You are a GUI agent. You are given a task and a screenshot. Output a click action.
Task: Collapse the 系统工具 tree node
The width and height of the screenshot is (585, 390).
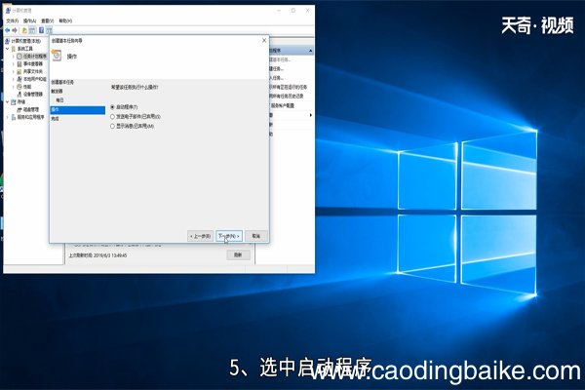tap(8, 49)
